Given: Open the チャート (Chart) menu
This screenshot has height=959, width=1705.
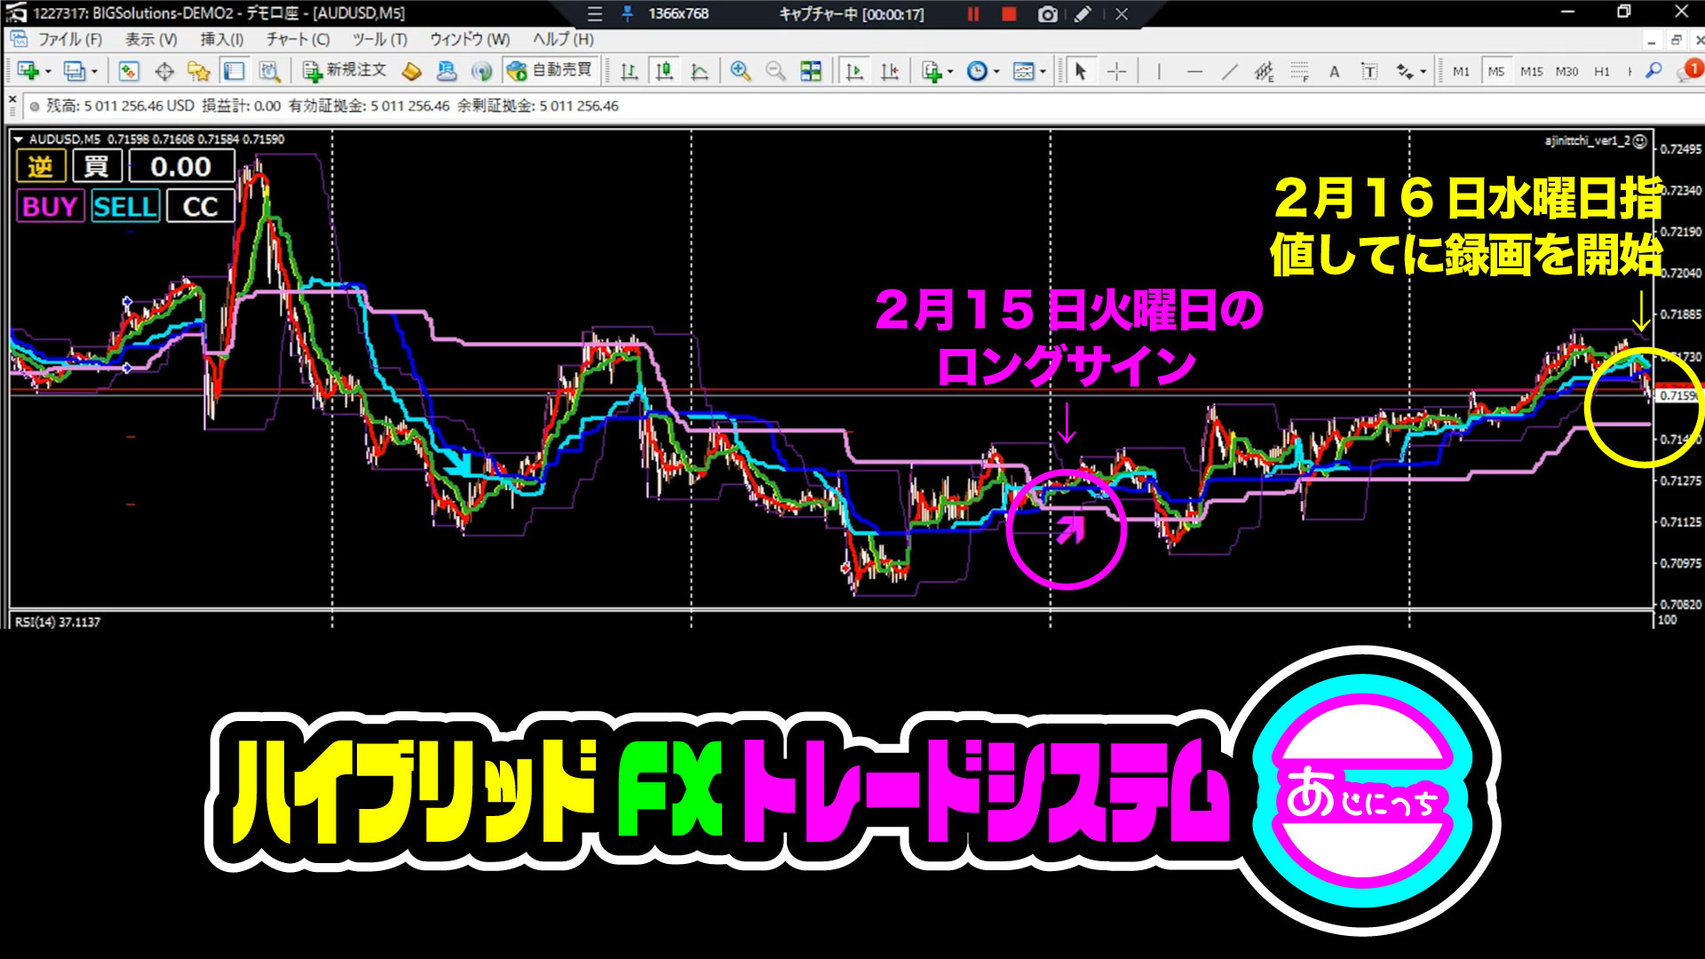Looking at the screenshot, I should [297, 39].
